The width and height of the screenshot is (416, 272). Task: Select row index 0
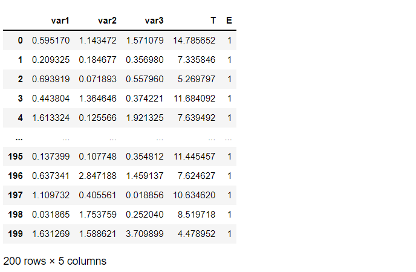[x=20, y=40]
